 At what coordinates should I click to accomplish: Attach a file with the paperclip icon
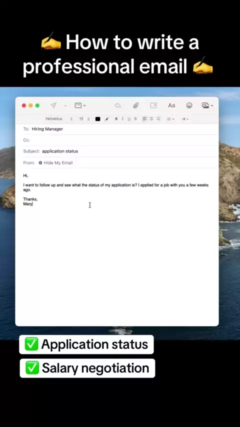click(135, 105)
